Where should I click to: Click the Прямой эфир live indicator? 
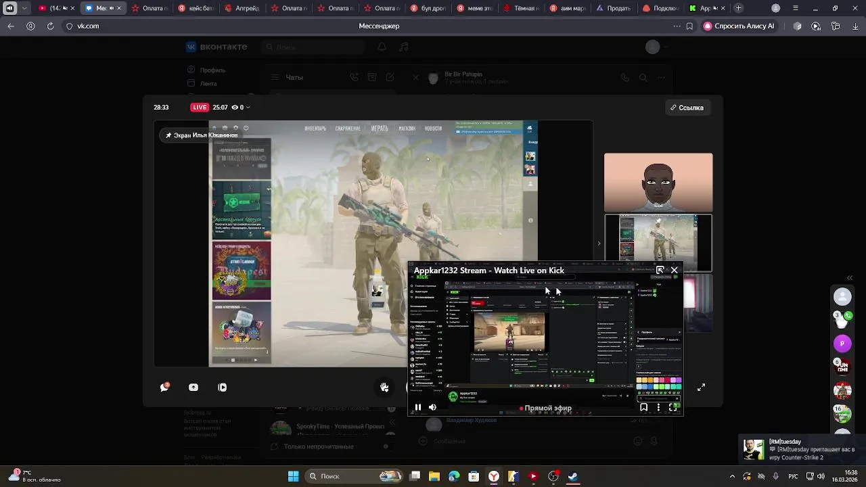(x=545, y=408)
